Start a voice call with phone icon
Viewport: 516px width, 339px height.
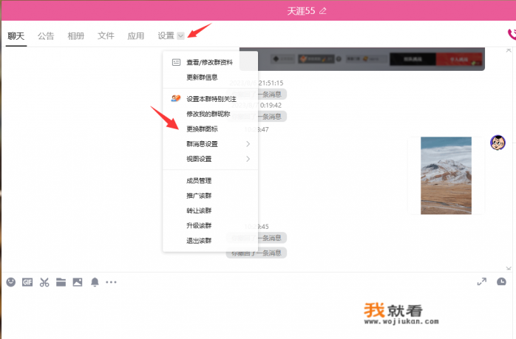(x=512, y=34)
